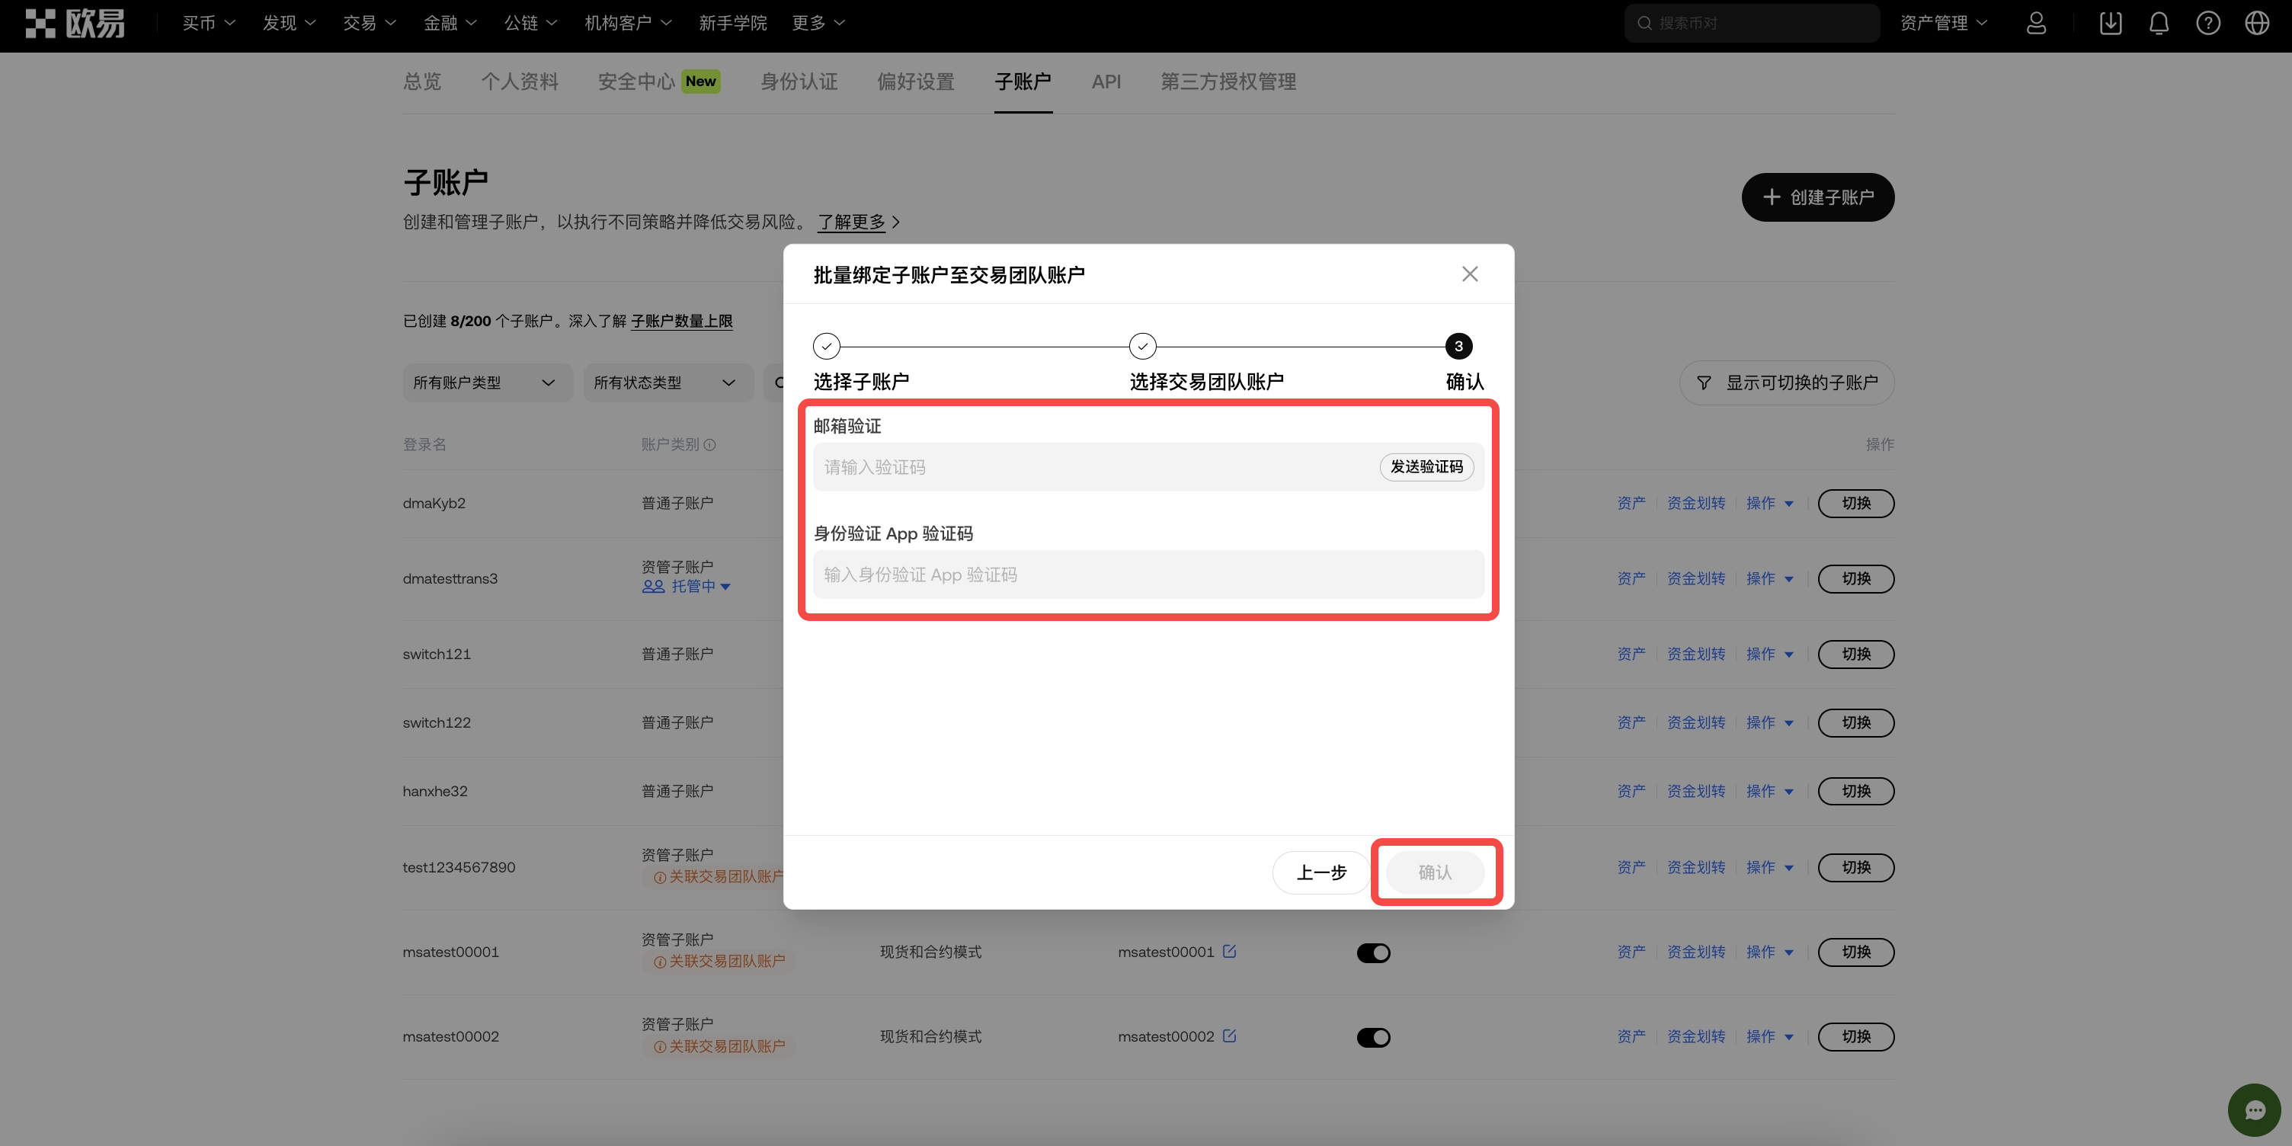Click the 发送验证码 button
The image size is (2292, 1146).
[1426, 466]
